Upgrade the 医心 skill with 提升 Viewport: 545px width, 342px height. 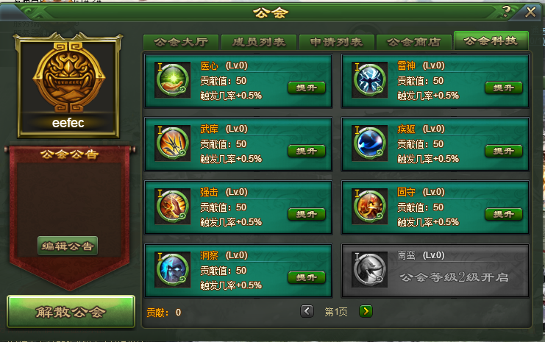tap(307, 88)
